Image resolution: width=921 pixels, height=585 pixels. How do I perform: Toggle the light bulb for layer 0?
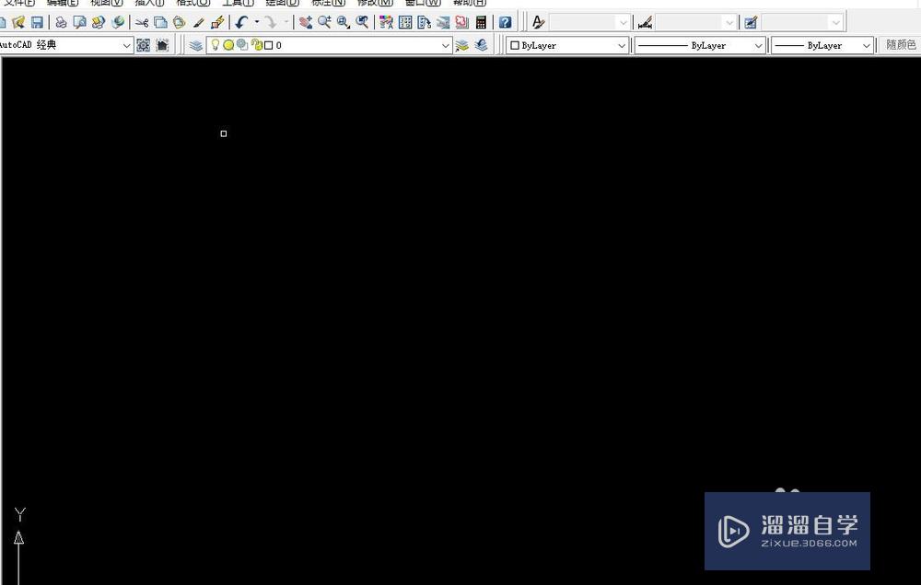216,44
